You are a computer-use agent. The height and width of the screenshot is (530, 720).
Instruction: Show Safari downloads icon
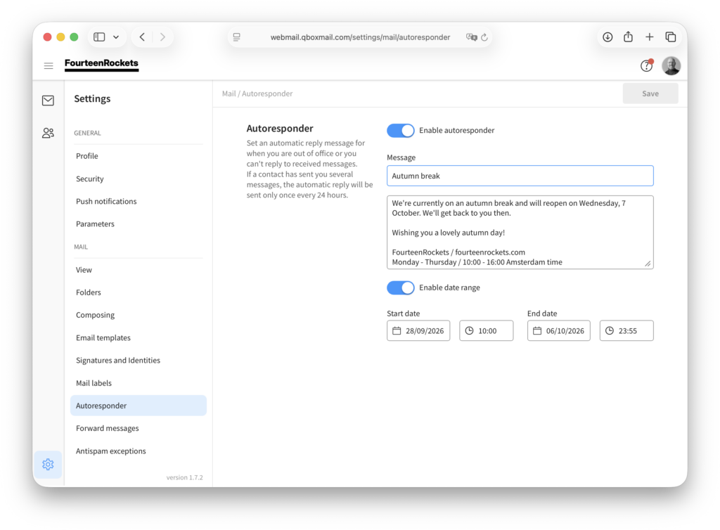[x=607, y=37]
